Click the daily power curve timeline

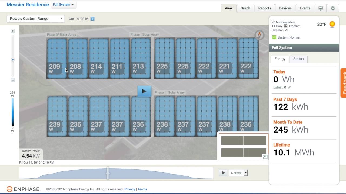pyautogui.click(x=116, y=173)
